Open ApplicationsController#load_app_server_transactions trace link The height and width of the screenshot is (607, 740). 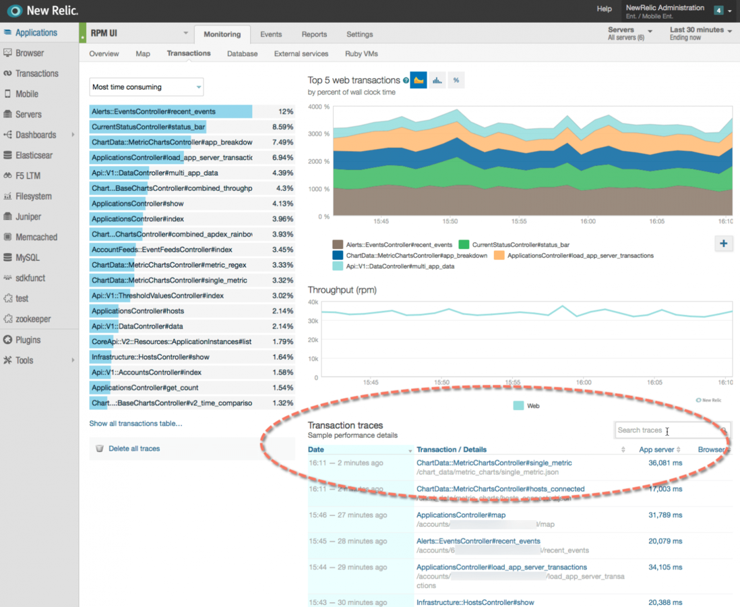(501, 567)
